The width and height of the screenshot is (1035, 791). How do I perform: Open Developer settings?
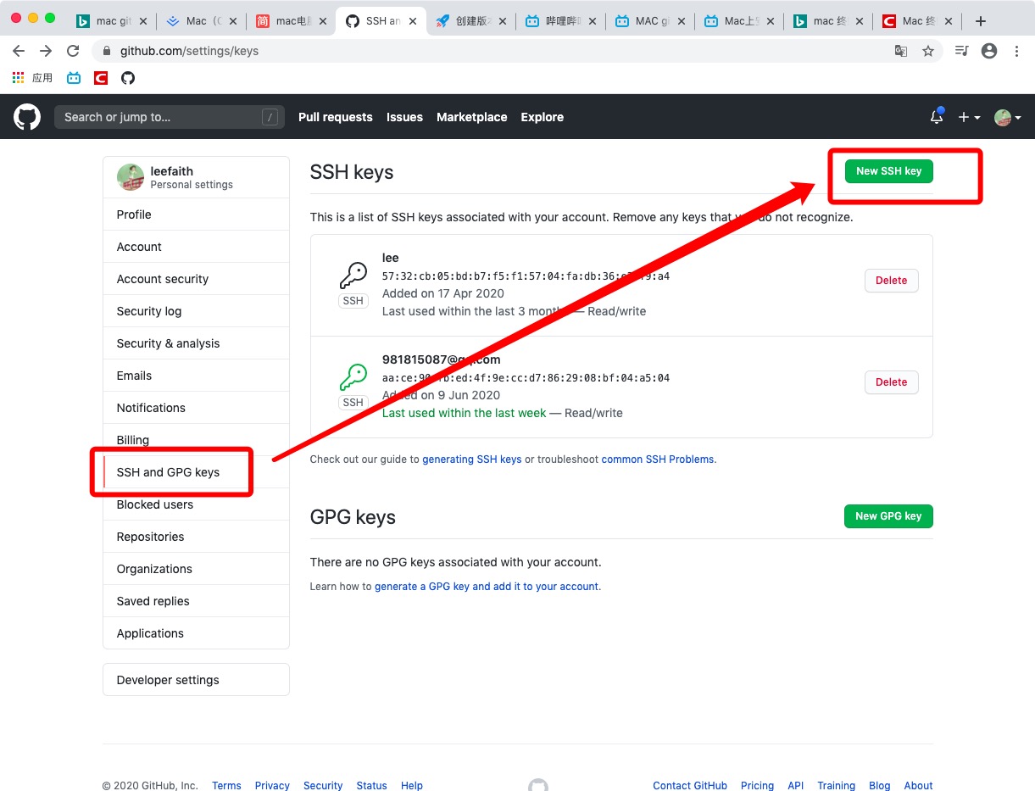tap(196, 680)
